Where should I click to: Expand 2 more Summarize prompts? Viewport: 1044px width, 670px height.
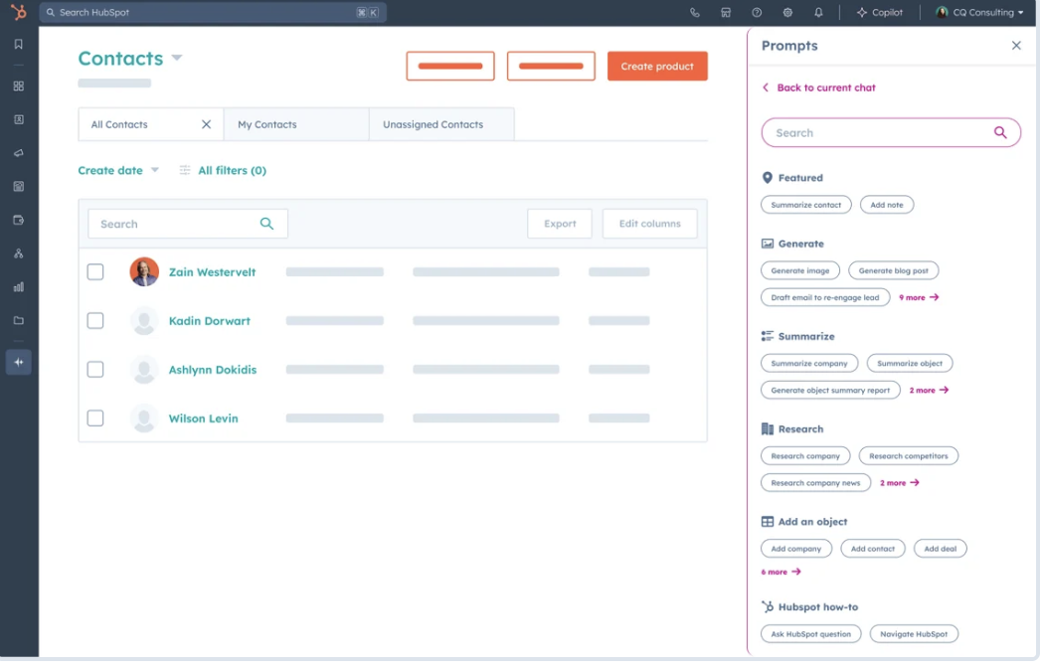point(929,391)
